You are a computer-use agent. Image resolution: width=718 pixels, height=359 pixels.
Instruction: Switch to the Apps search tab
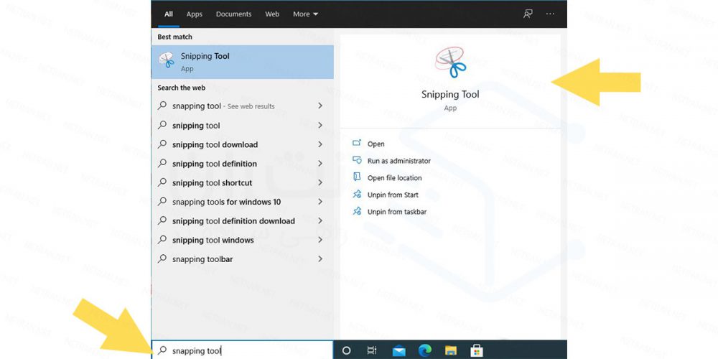[x=194, y=14]
